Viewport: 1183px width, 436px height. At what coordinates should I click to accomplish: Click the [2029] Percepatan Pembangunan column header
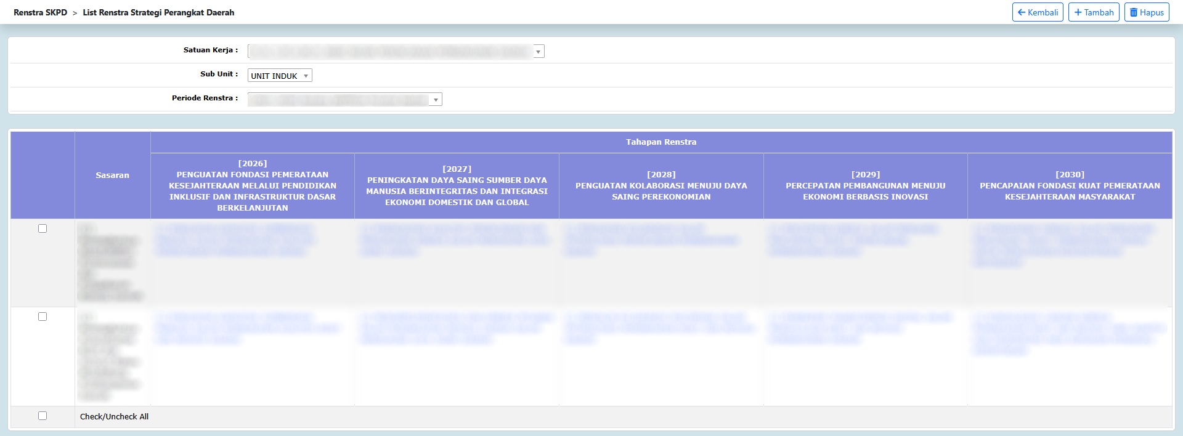tap(865, 185)
